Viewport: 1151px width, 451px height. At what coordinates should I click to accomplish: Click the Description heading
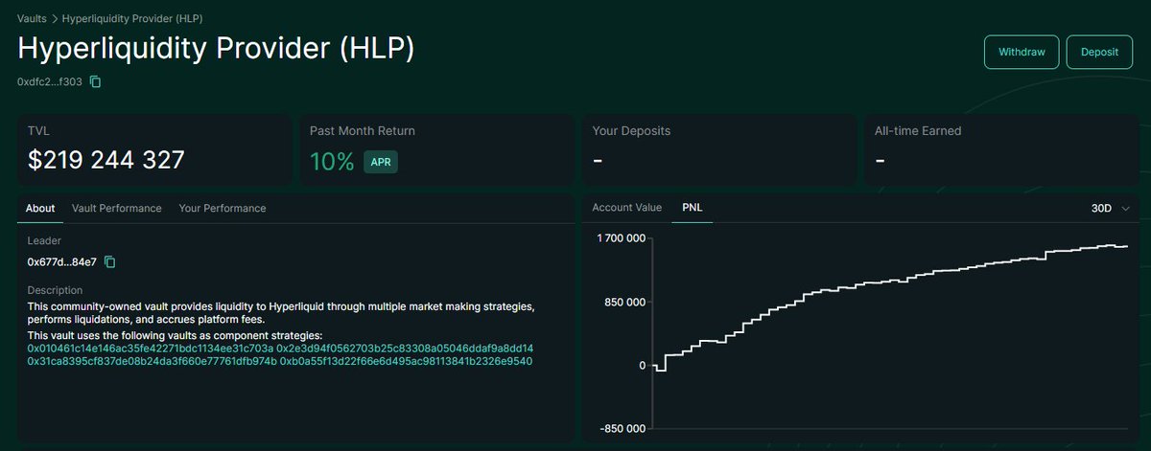[x=56, y=290]
